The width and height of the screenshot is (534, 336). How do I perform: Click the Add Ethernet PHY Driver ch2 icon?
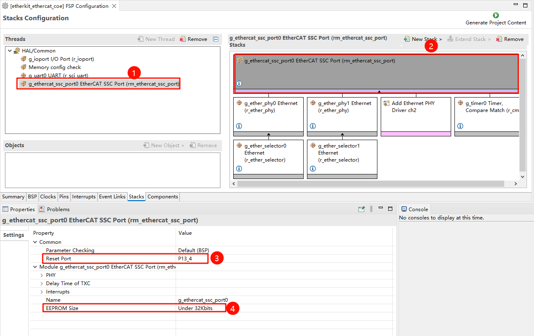387,103
